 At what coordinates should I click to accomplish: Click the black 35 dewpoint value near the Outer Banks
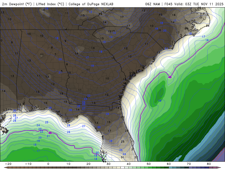tap(208, 26)
